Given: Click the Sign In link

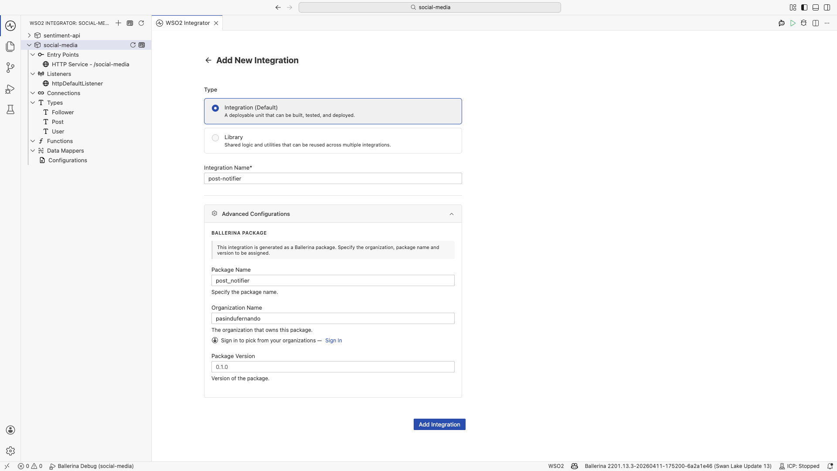Looking at the screenshot, I should tap(333, 341).
